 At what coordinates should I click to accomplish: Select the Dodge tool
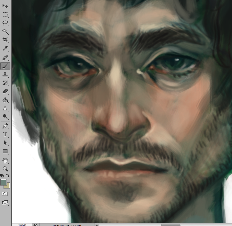pyautogui.click(x=5, y=117)
